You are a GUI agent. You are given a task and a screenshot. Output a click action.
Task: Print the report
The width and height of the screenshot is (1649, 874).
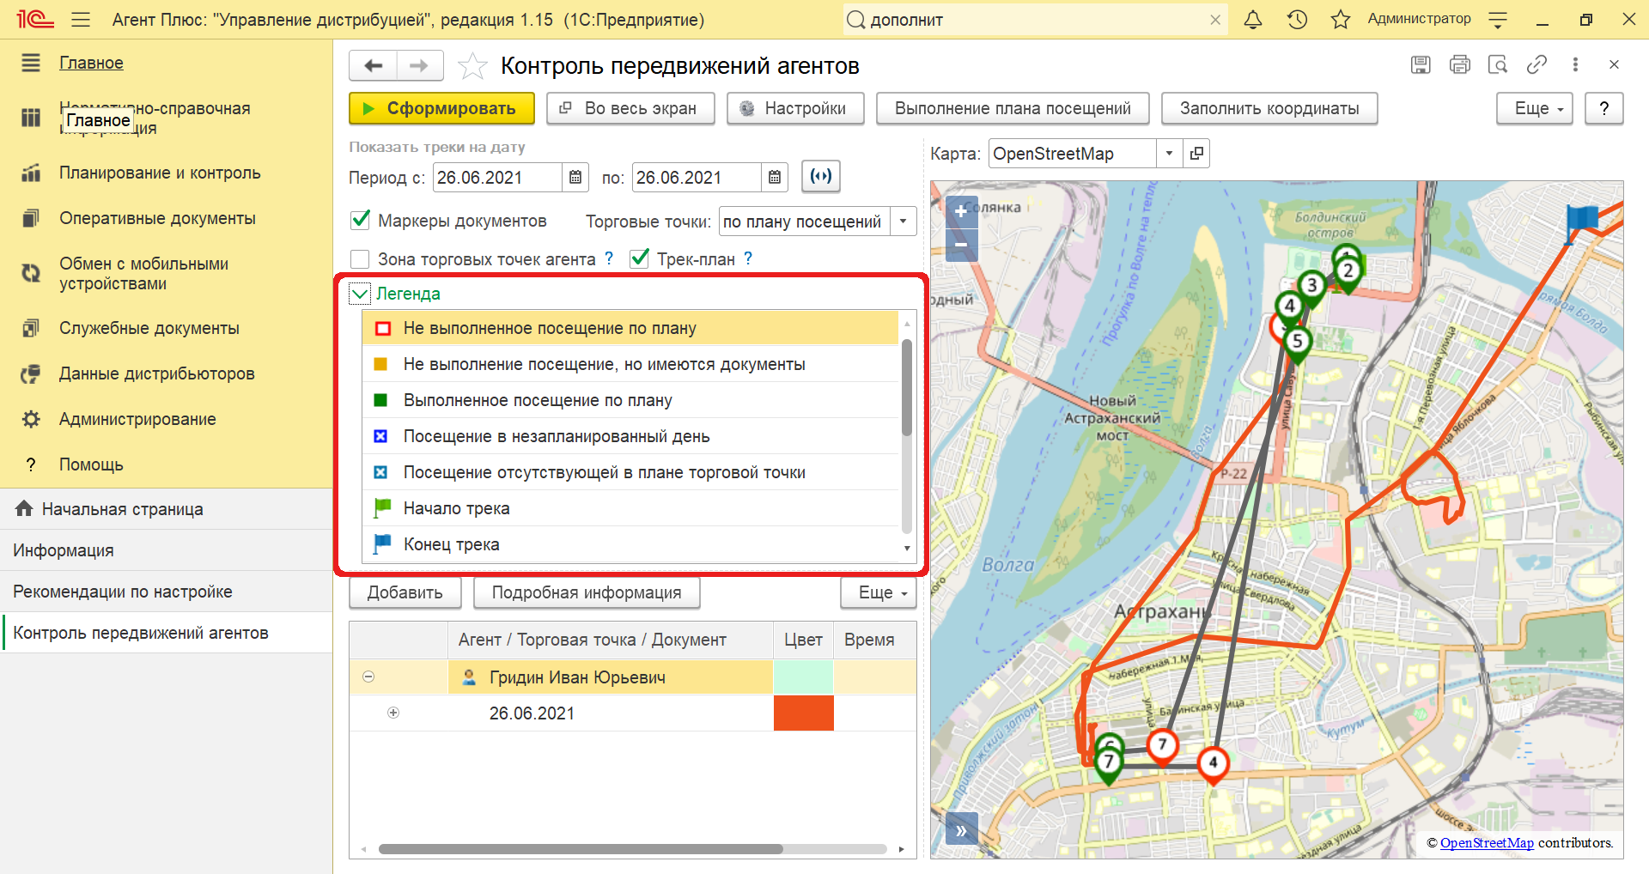[x=1459, y=64]
